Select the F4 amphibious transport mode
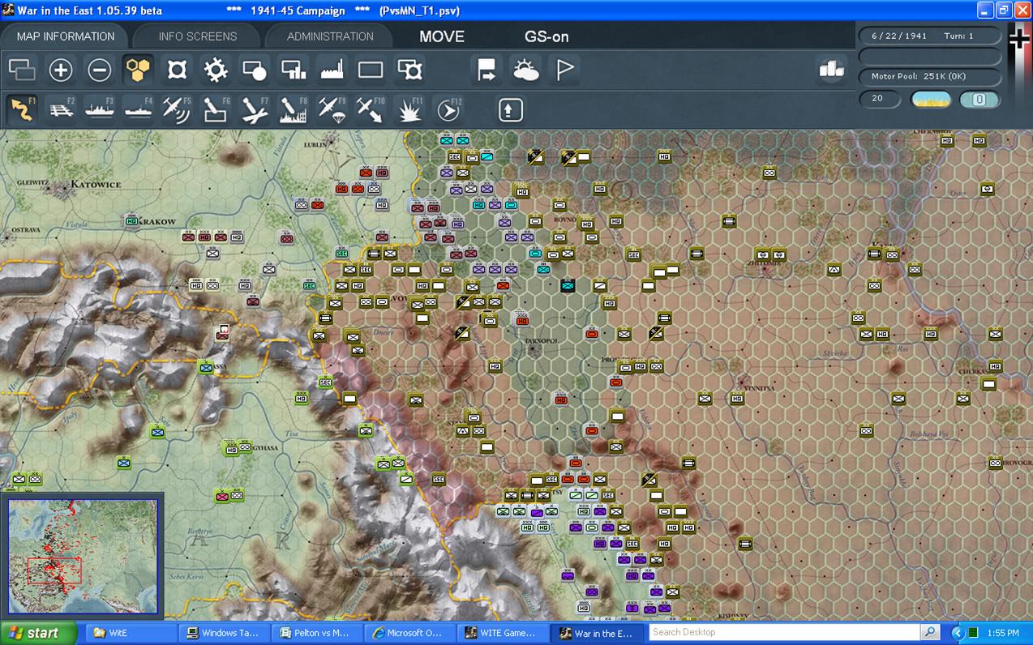The width and height of the screenshot is (1033, 645). tap(139, 109)
